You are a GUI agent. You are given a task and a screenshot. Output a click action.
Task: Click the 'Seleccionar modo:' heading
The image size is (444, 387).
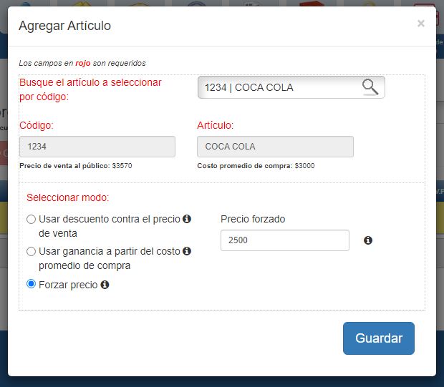tap(68, 197)
